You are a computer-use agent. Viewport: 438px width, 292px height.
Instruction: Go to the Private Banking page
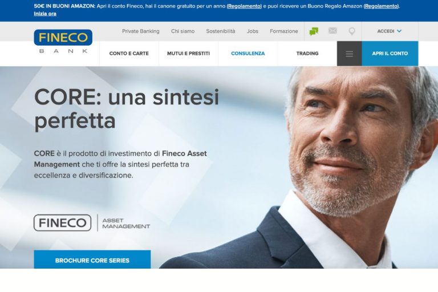(141, 31)
